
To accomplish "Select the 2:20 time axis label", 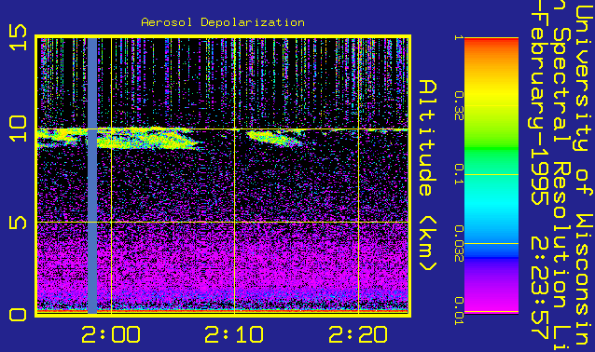I will tap(358, 334).
